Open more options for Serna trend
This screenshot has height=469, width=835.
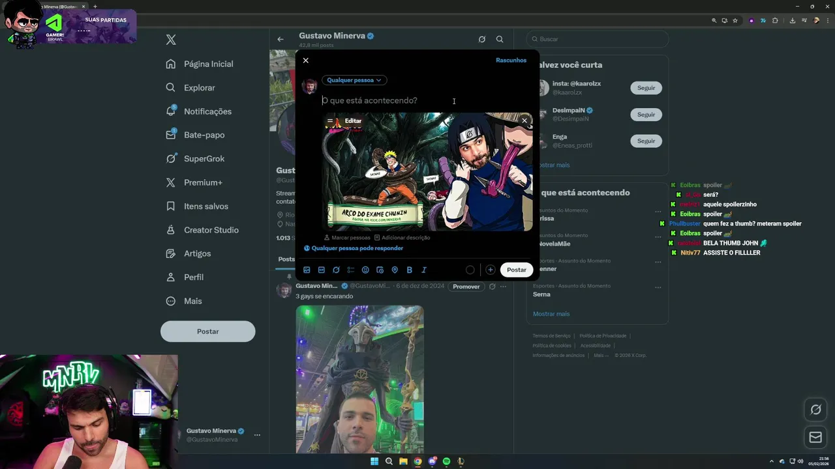tap(658, 287)
